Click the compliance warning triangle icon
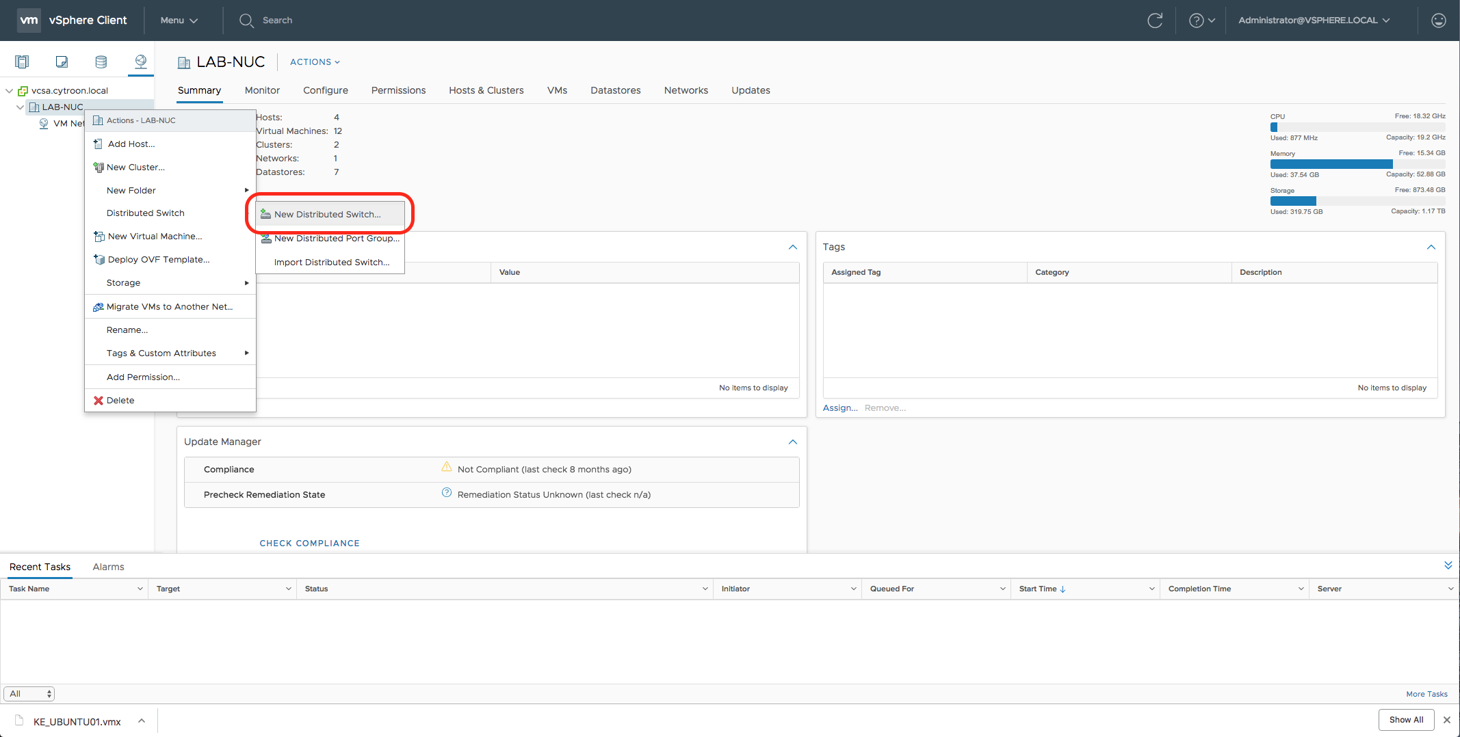The height and width of the screenshot is (737, 1460). [446, 467]
